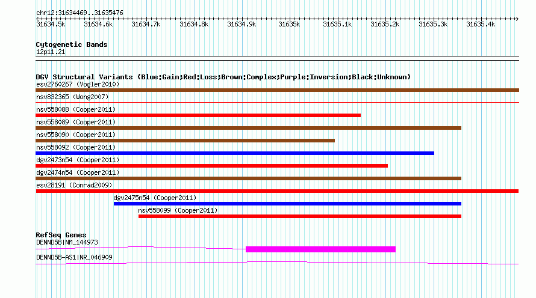Image resolution: width=536 pixels, height=298 pixels.
Task: Click the 31635.1k ruler tick label
Action: coord(337,24)
